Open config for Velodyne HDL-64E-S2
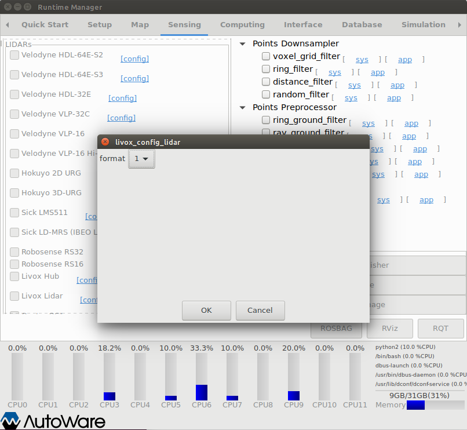 point(134,59)
